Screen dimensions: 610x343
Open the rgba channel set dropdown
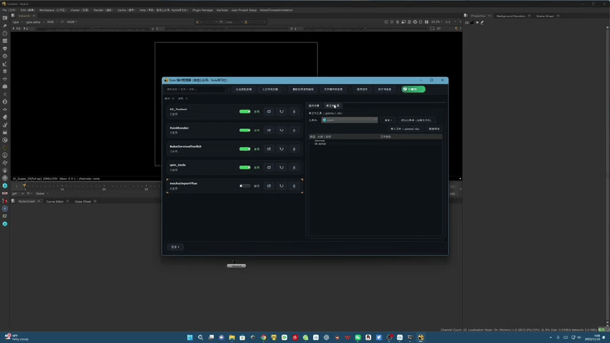tap(18, 22)
